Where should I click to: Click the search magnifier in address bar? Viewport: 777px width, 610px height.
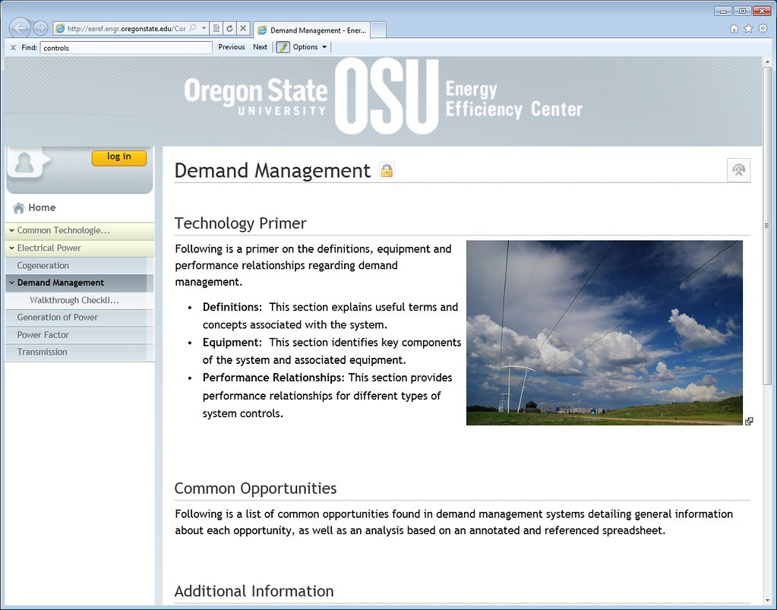[x=193, y=28]
